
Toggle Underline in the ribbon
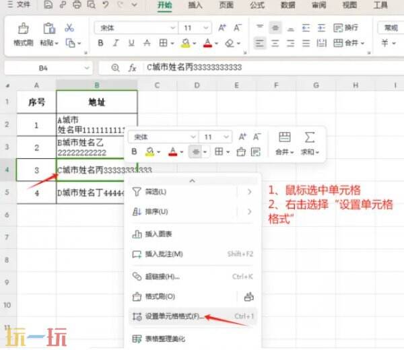(131, 43)
